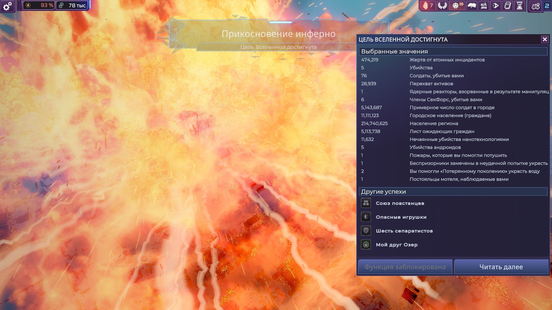This screenshot has width=552, height=310.
Task: Select the Мой друг Озер achievement
Action: click(x=396, y=245)
